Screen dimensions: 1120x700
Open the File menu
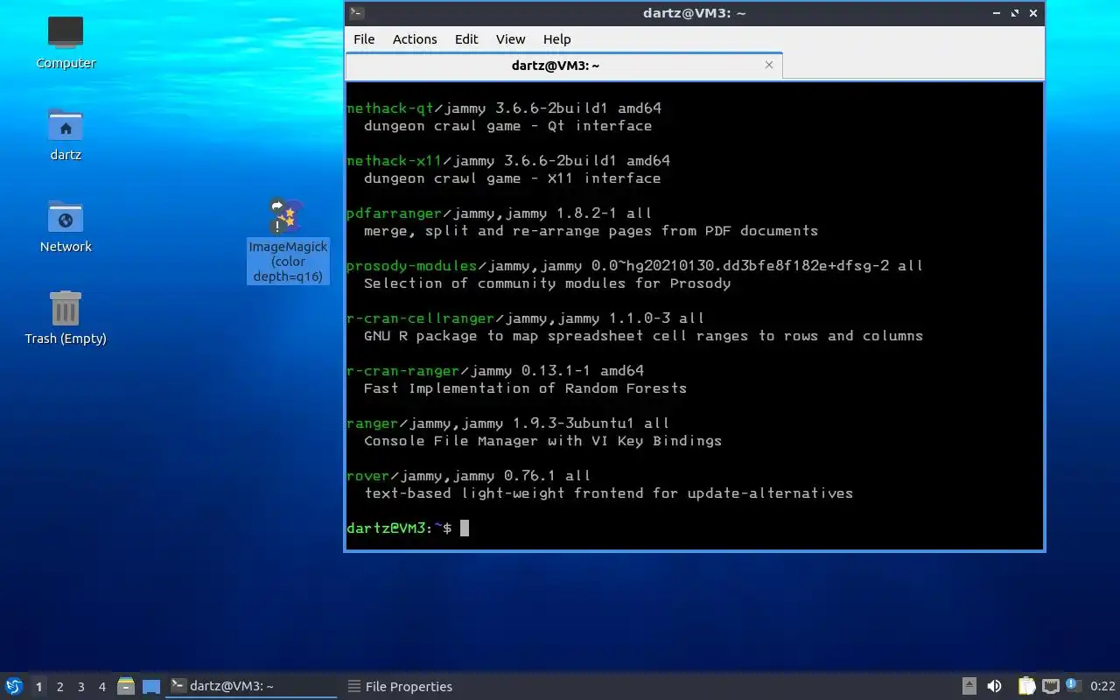364,39
